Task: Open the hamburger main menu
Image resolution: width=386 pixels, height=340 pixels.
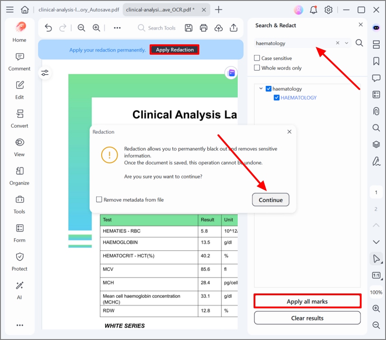Action: pos(10,9)
